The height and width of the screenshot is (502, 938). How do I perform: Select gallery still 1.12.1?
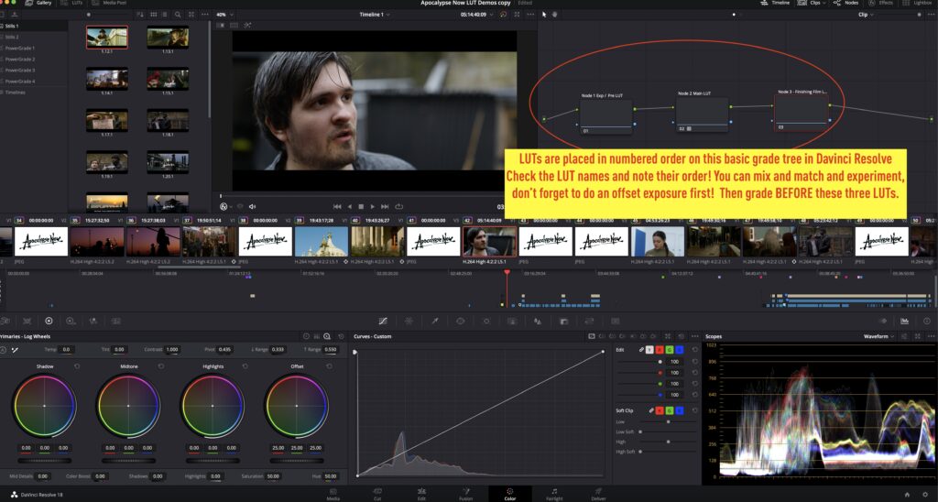click(x=106, y=37)
